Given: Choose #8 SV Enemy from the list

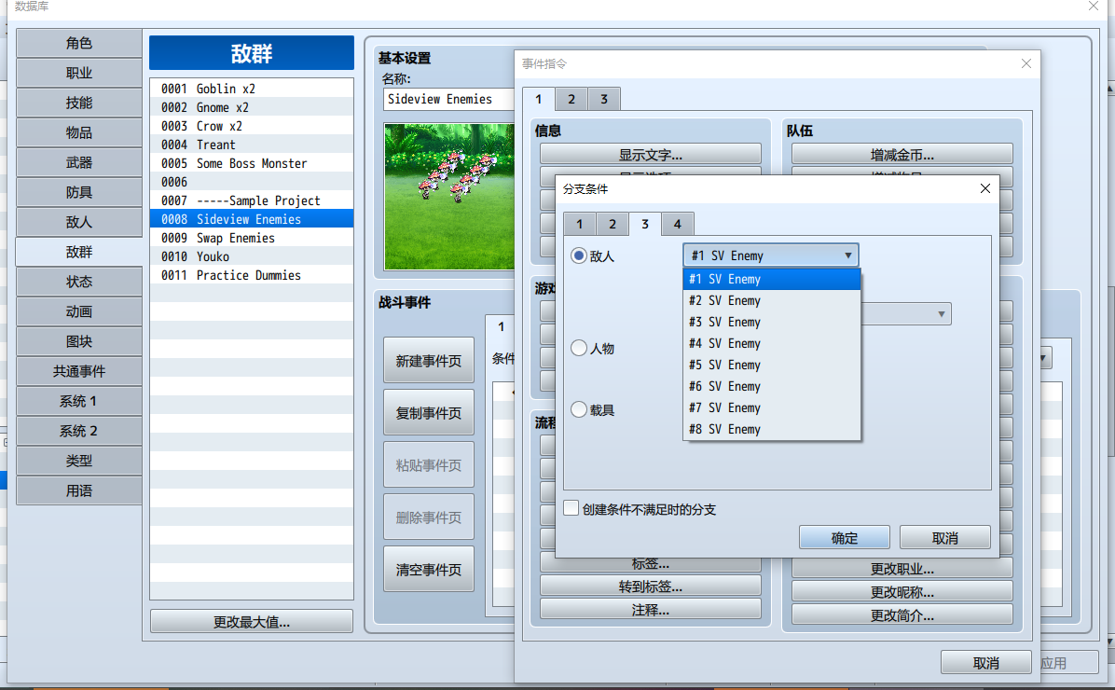Looking at the screenshot, I should tap(772, 428).
